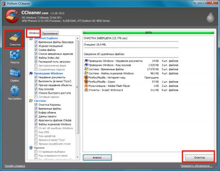Enable the Сохранённые пароли checkbox

coord(36,69)
